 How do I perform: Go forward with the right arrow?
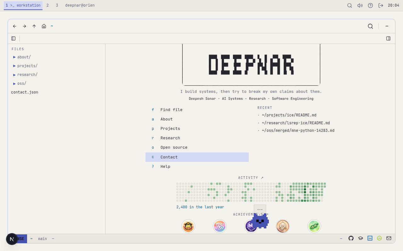pos(24,26)
